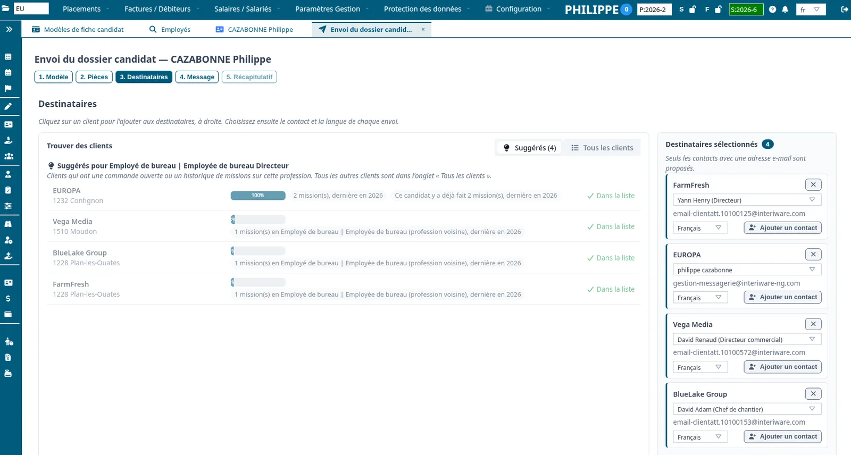
Task: Open the Salaires / Salariés menu
Action: click(247, 9)
